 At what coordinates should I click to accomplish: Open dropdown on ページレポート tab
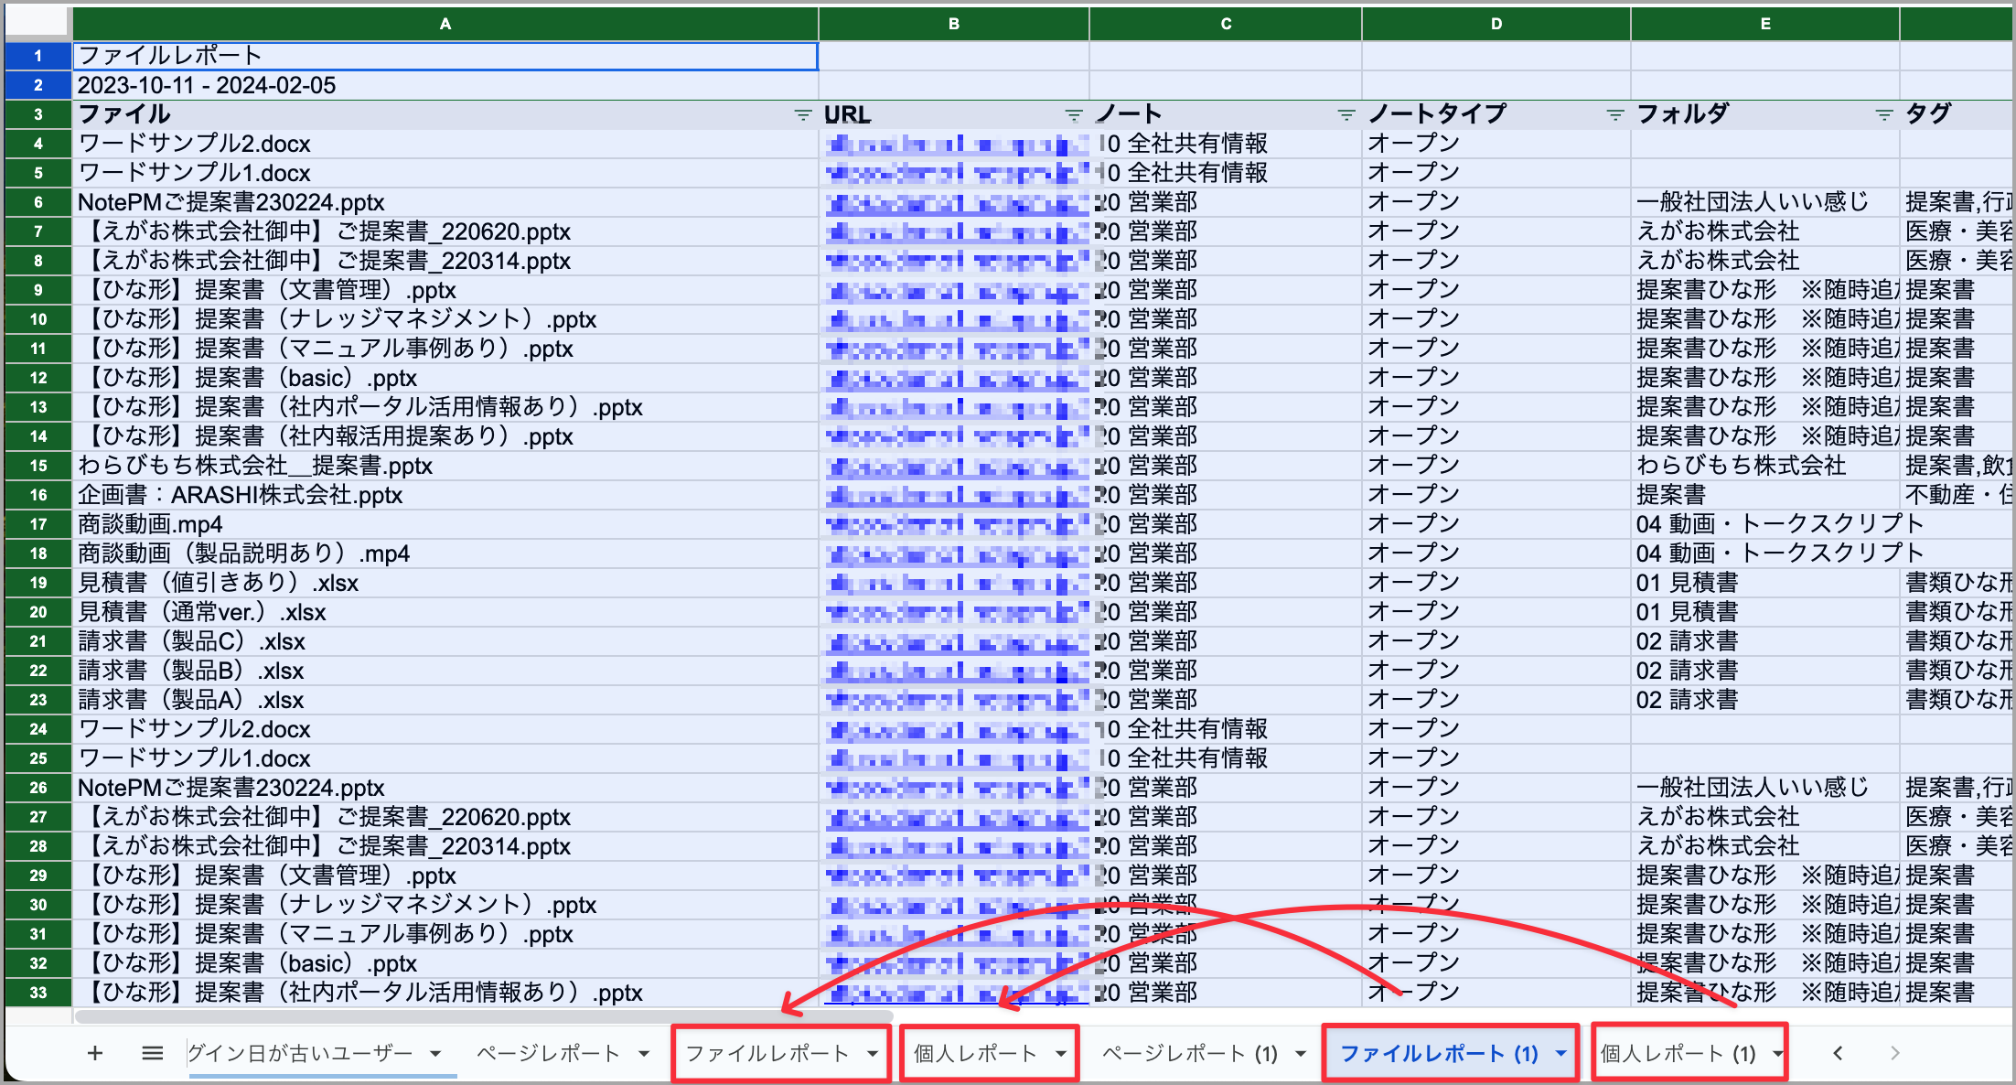tap(644, 1054)
